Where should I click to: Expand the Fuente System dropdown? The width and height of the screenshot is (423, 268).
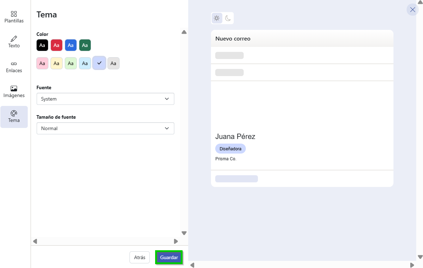(x=105, y=99)
